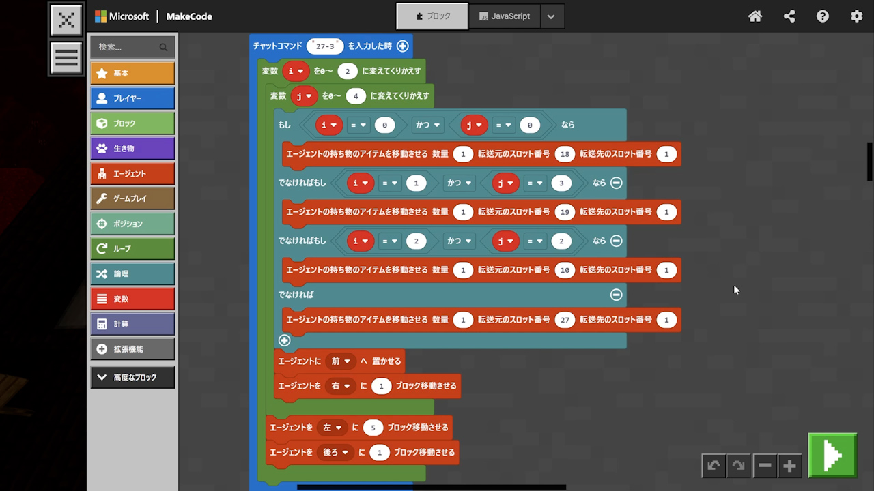
Task: Open the Help question mark icon
Action: pyautogui.click(x=823, y=16)
